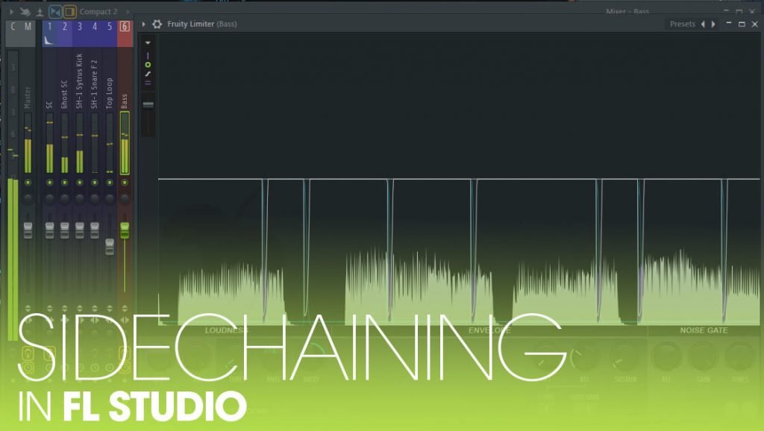
Task: Adjust the small vertical slider in limiter side column
Action: [148, 105]
